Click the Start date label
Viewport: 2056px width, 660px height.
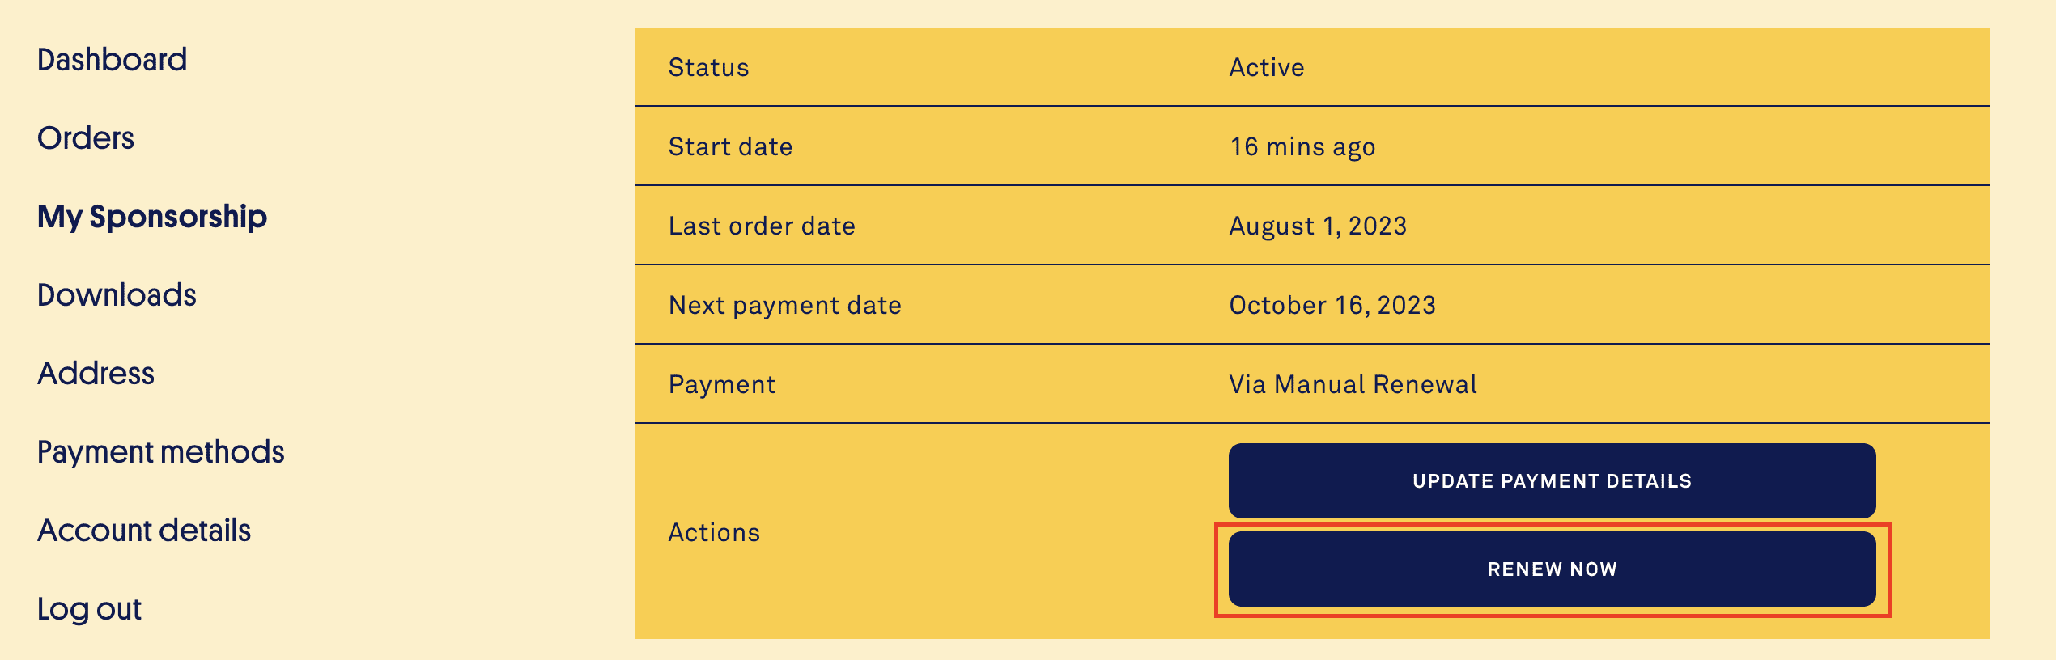pyautogui.click(x=730, y=146)
